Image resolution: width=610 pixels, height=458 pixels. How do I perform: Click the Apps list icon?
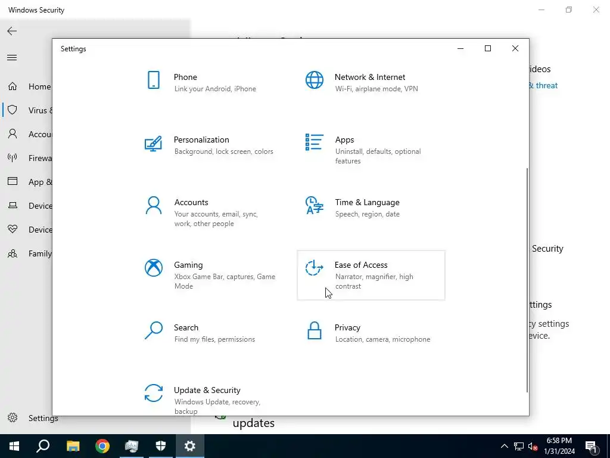pos(315,142)
